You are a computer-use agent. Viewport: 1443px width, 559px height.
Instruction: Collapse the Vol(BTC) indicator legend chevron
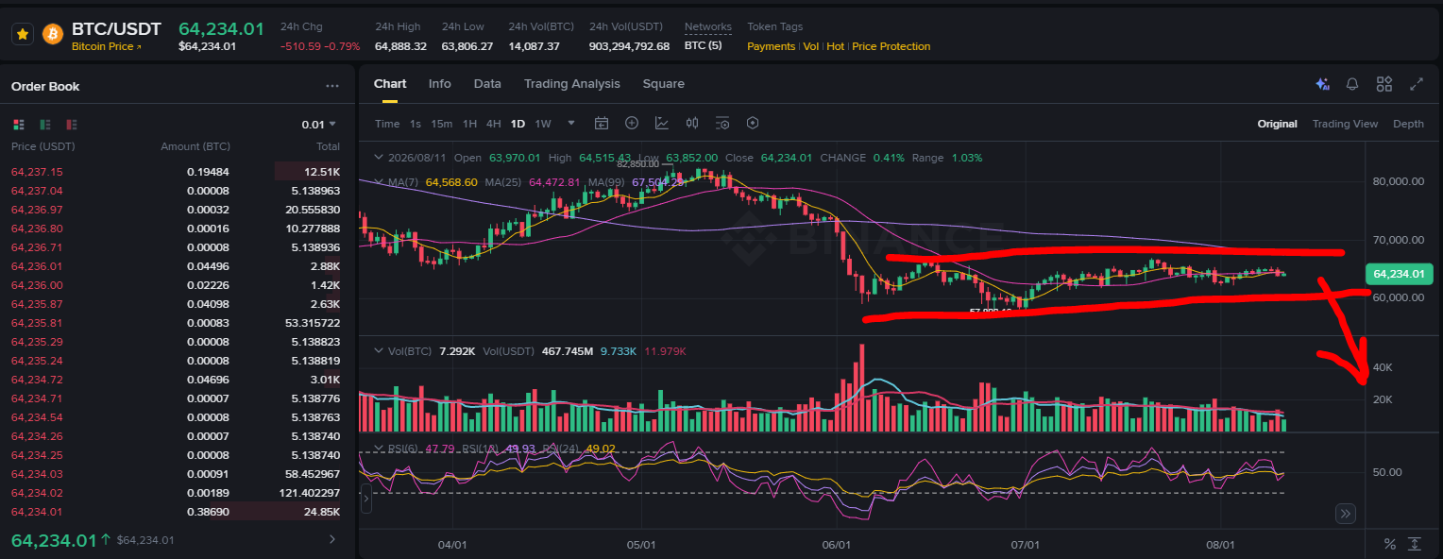(x=380, y=350)
